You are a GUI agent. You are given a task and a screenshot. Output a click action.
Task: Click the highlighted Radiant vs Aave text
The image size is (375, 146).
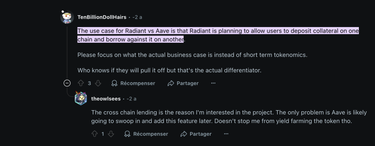pyautogui.click(x=218, y=35)
